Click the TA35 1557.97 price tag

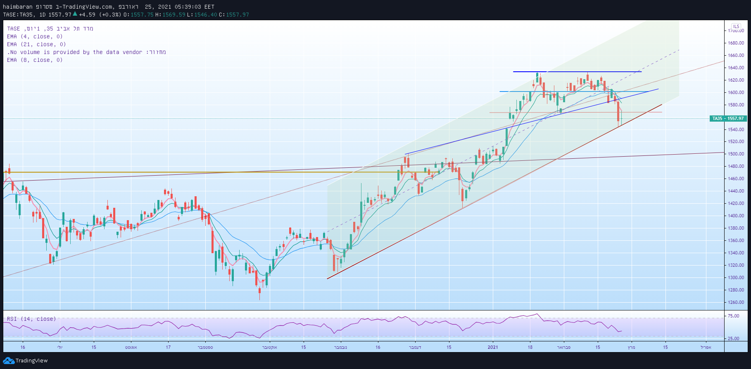point(728,118)
